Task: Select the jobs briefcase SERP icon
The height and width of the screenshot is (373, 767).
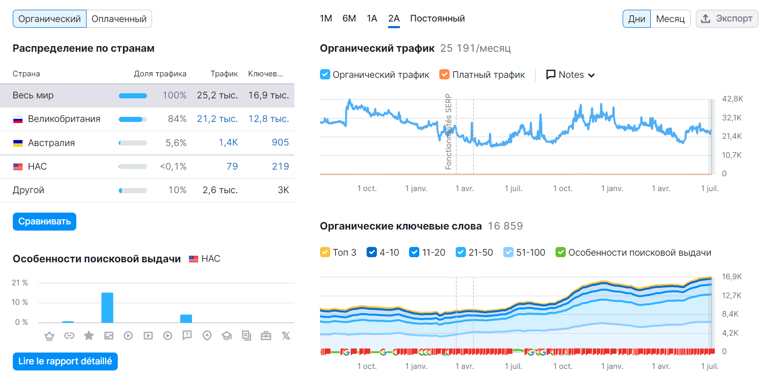Action: [x=266, y=336]
